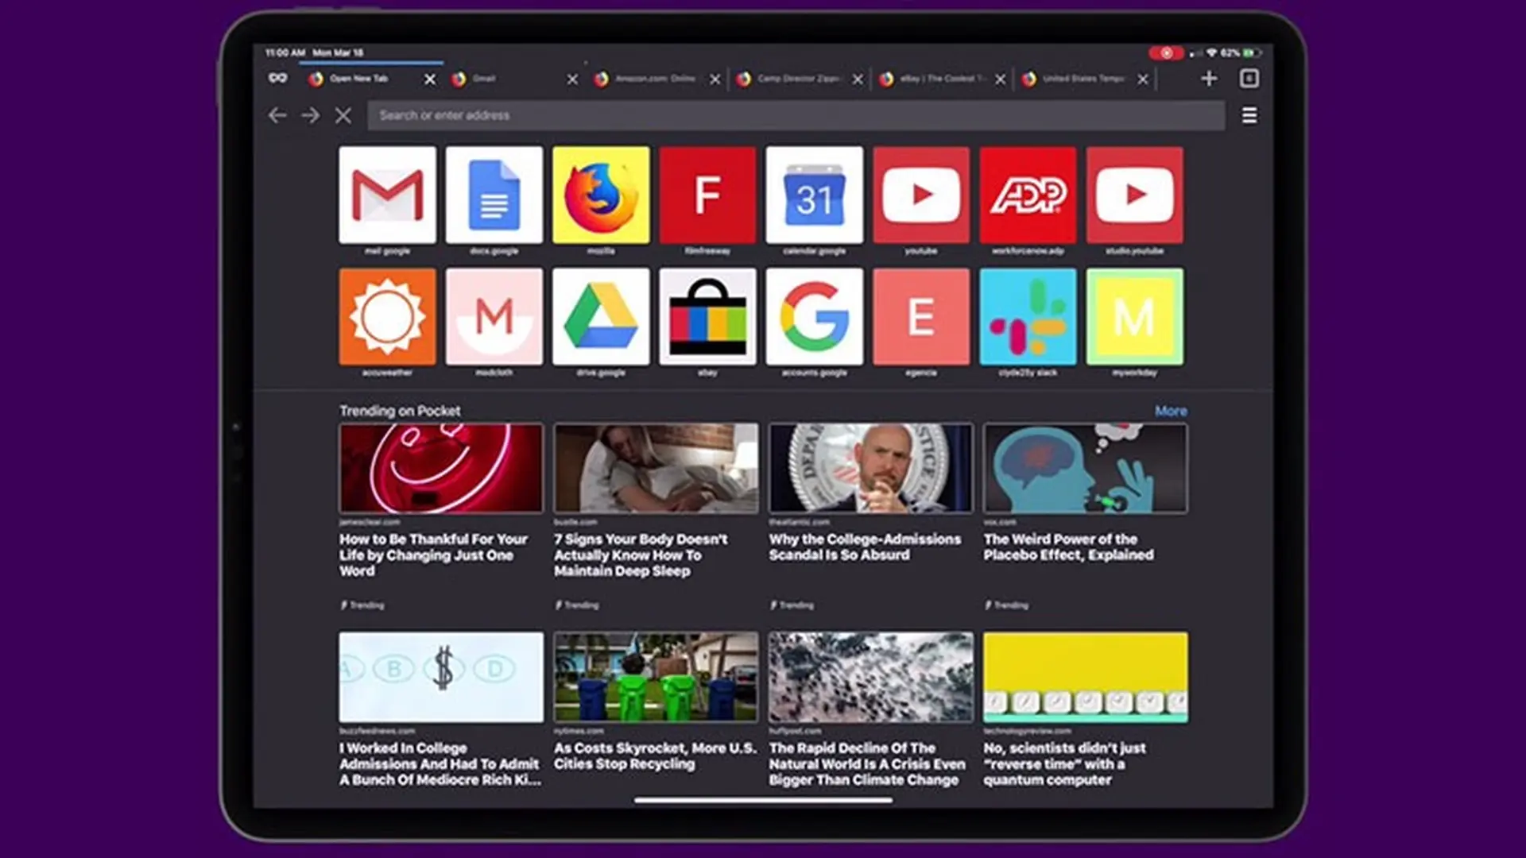
Task: Open the man pointing at podium thumbnail
Action: pyautogui.click(x=870, y=468)
